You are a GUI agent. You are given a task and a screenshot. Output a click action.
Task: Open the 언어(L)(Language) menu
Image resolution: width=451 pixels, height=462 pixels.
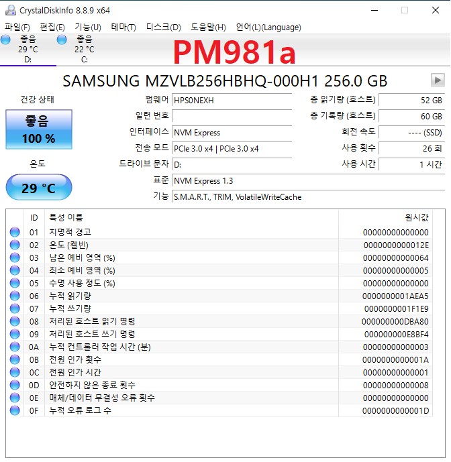[x=268, y=27]
